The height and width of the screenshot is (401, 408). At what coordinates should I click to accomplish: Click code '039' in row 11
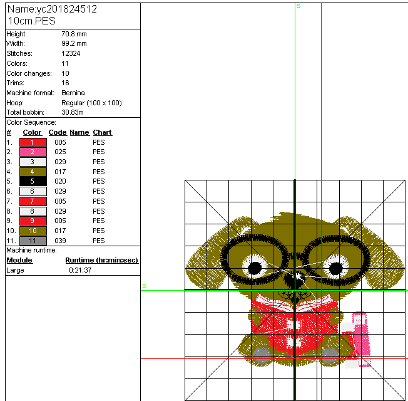coord(60,241)
